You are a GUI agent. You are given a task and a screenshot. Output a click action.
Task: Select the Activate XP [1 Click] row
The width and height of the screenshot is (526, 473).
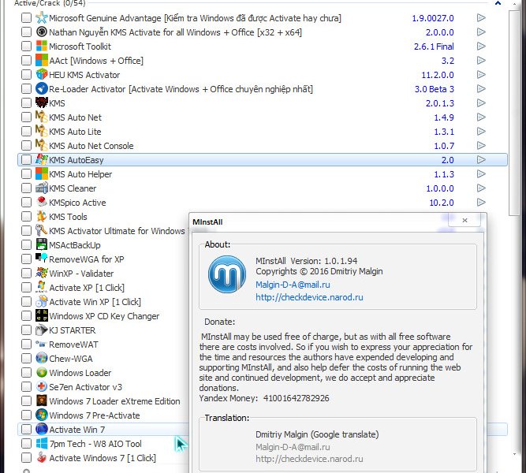tap(104, 288)
